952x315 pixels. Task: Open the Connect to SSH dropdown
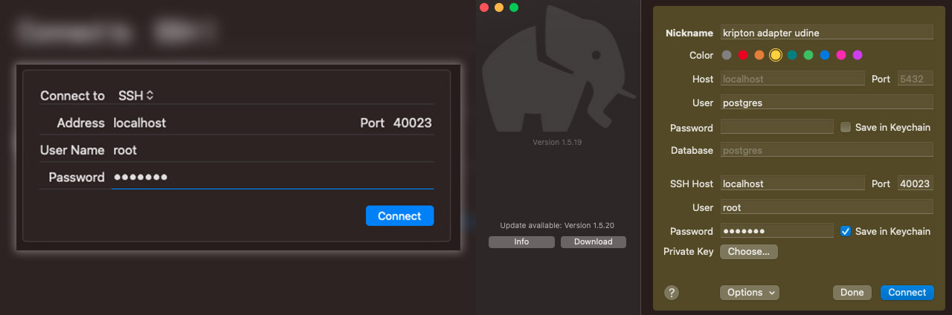(135, 96)
